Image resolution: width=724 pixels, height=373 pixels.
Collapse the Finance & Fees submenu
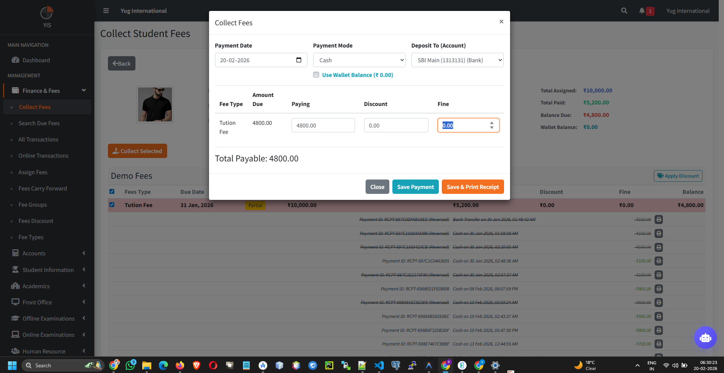(84, 91)
